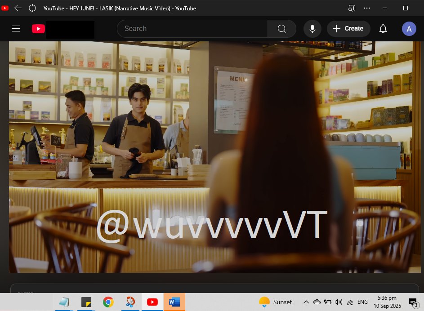This screenshot has height=311, width=424.
Task: Go back using the title bar arrow
Action: tap(18, 8)
